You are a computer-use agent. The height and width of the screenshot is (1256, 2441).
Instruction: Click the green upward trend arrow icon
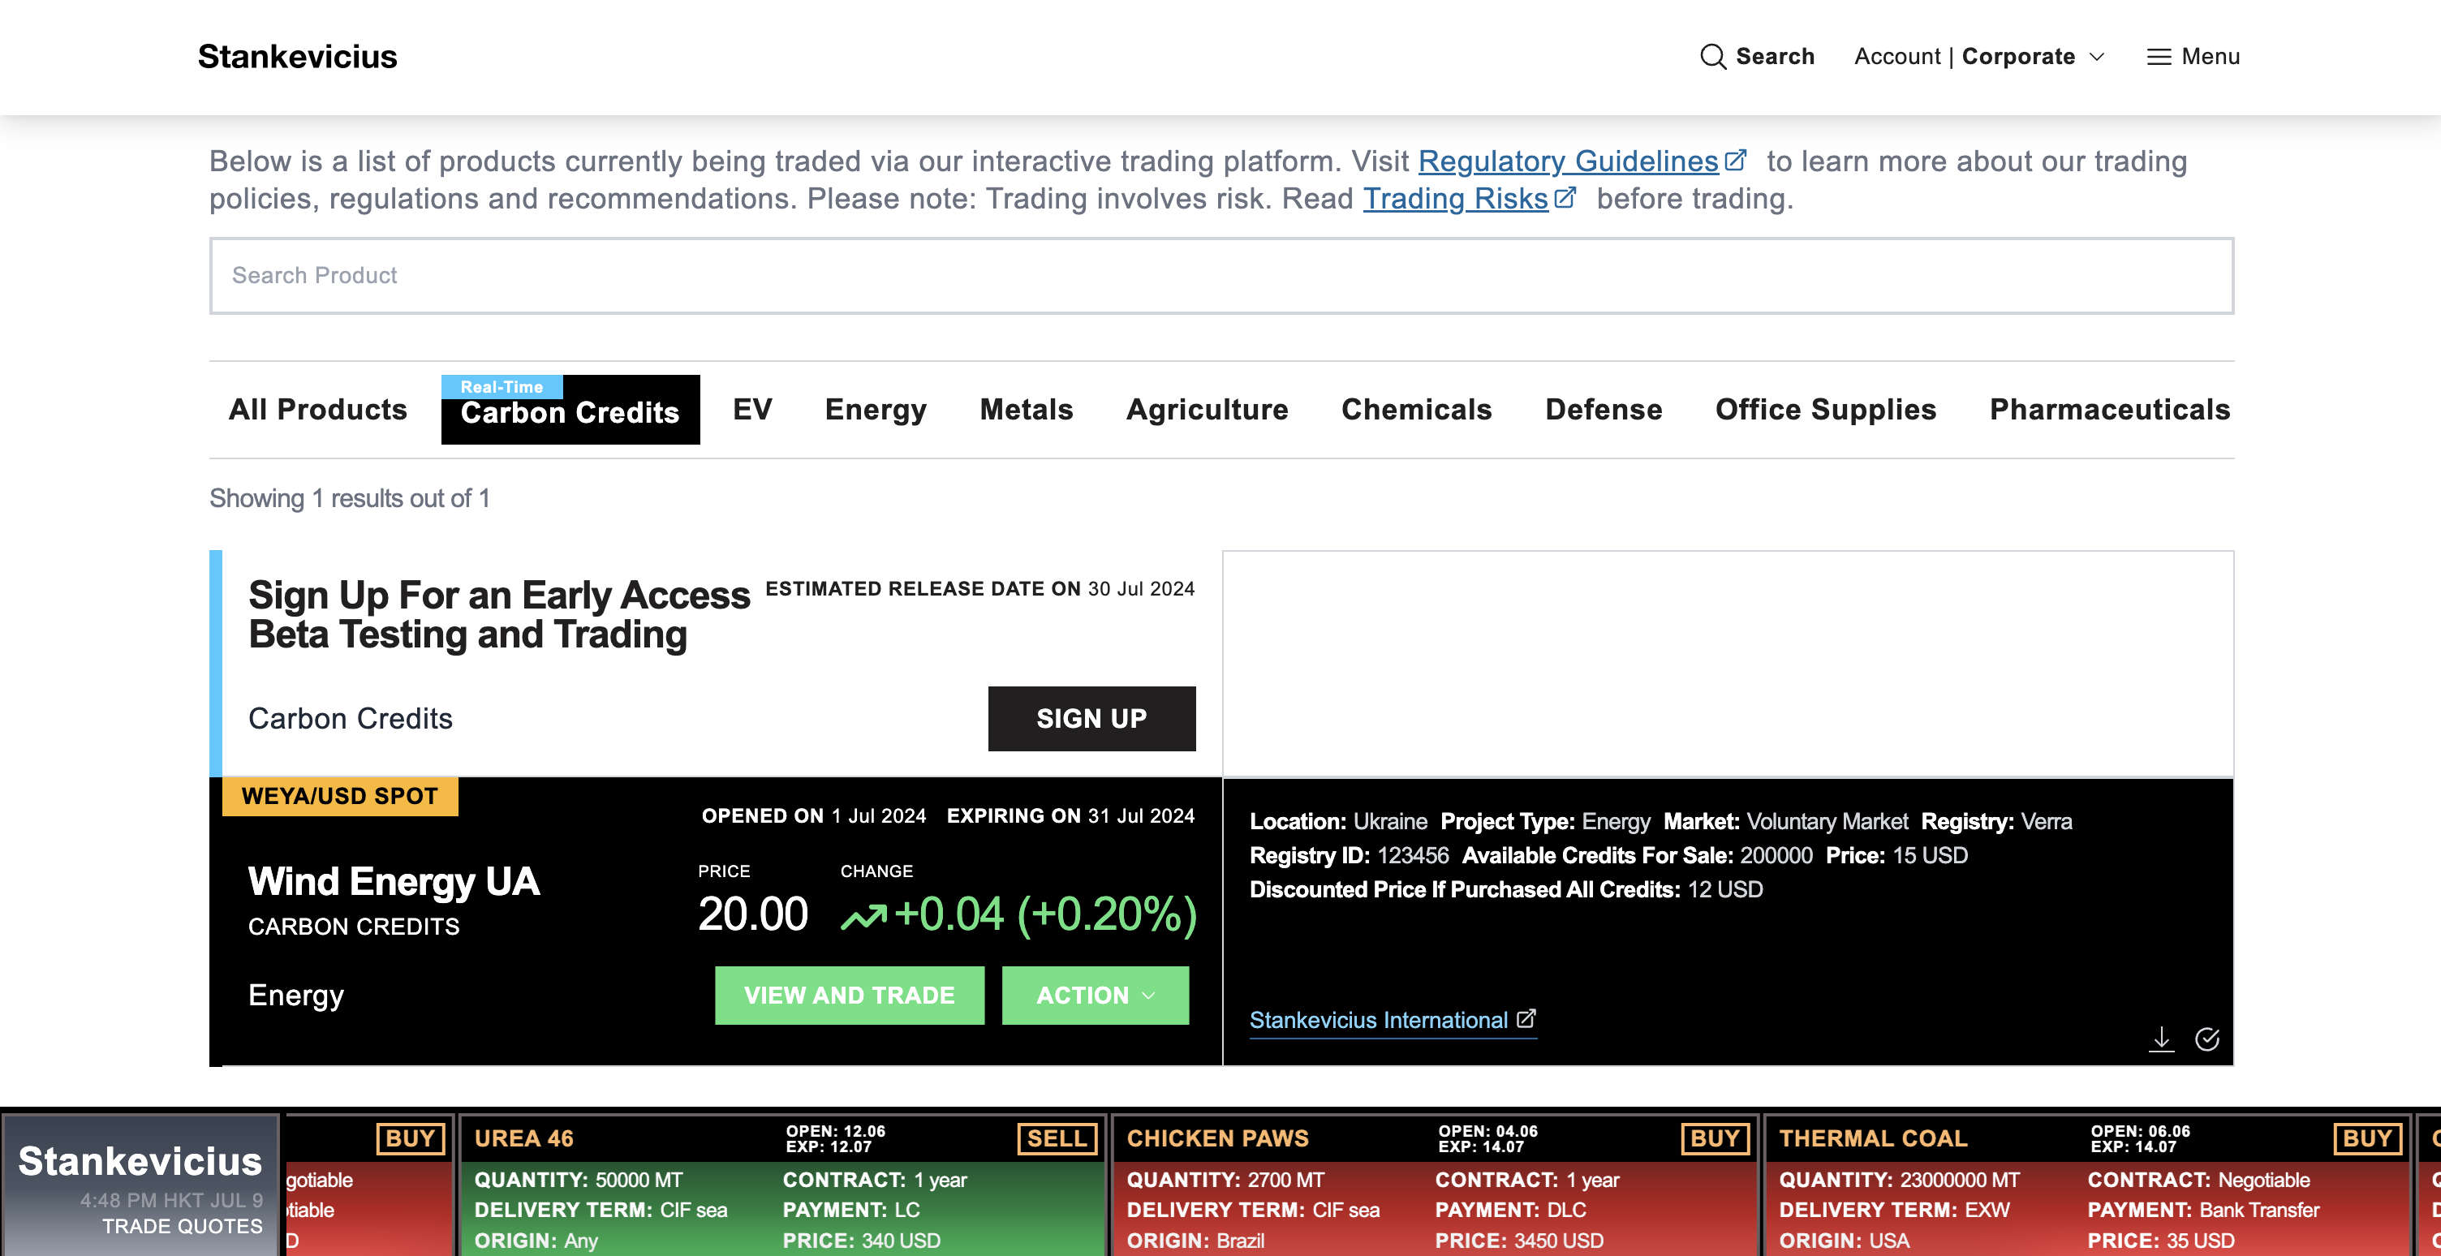point(863,916)
